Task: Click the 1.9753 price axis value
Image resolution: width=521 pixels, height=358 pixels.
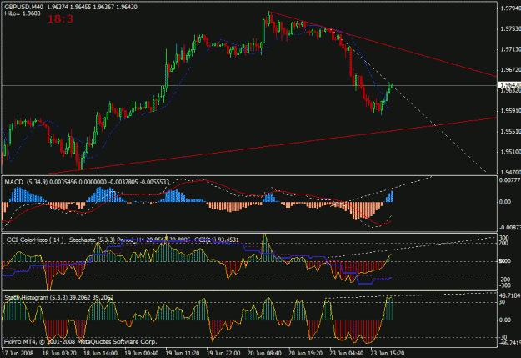Action: (510, 29)
